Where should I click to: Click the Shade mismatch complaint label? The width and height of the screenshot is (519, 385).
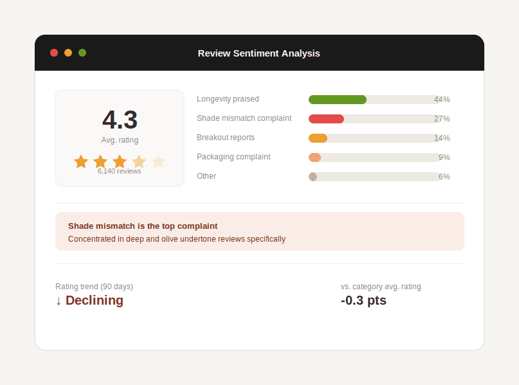(244, 118)
